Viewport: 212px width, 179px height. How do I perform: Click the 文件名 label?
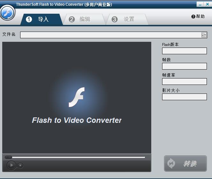[9, 34]
